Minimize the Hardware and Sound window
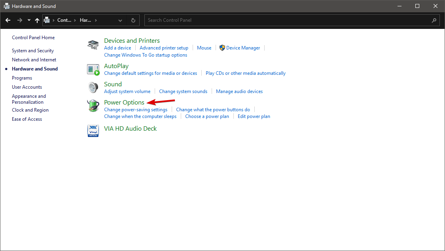Screen dimensions: 445x251 click(399, 6)
